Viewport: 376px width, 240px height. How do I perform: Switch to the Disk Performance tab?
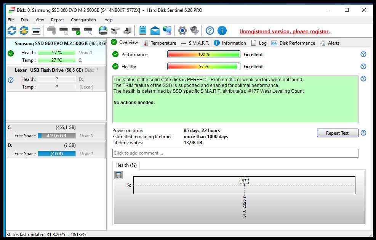click(293, 43)
